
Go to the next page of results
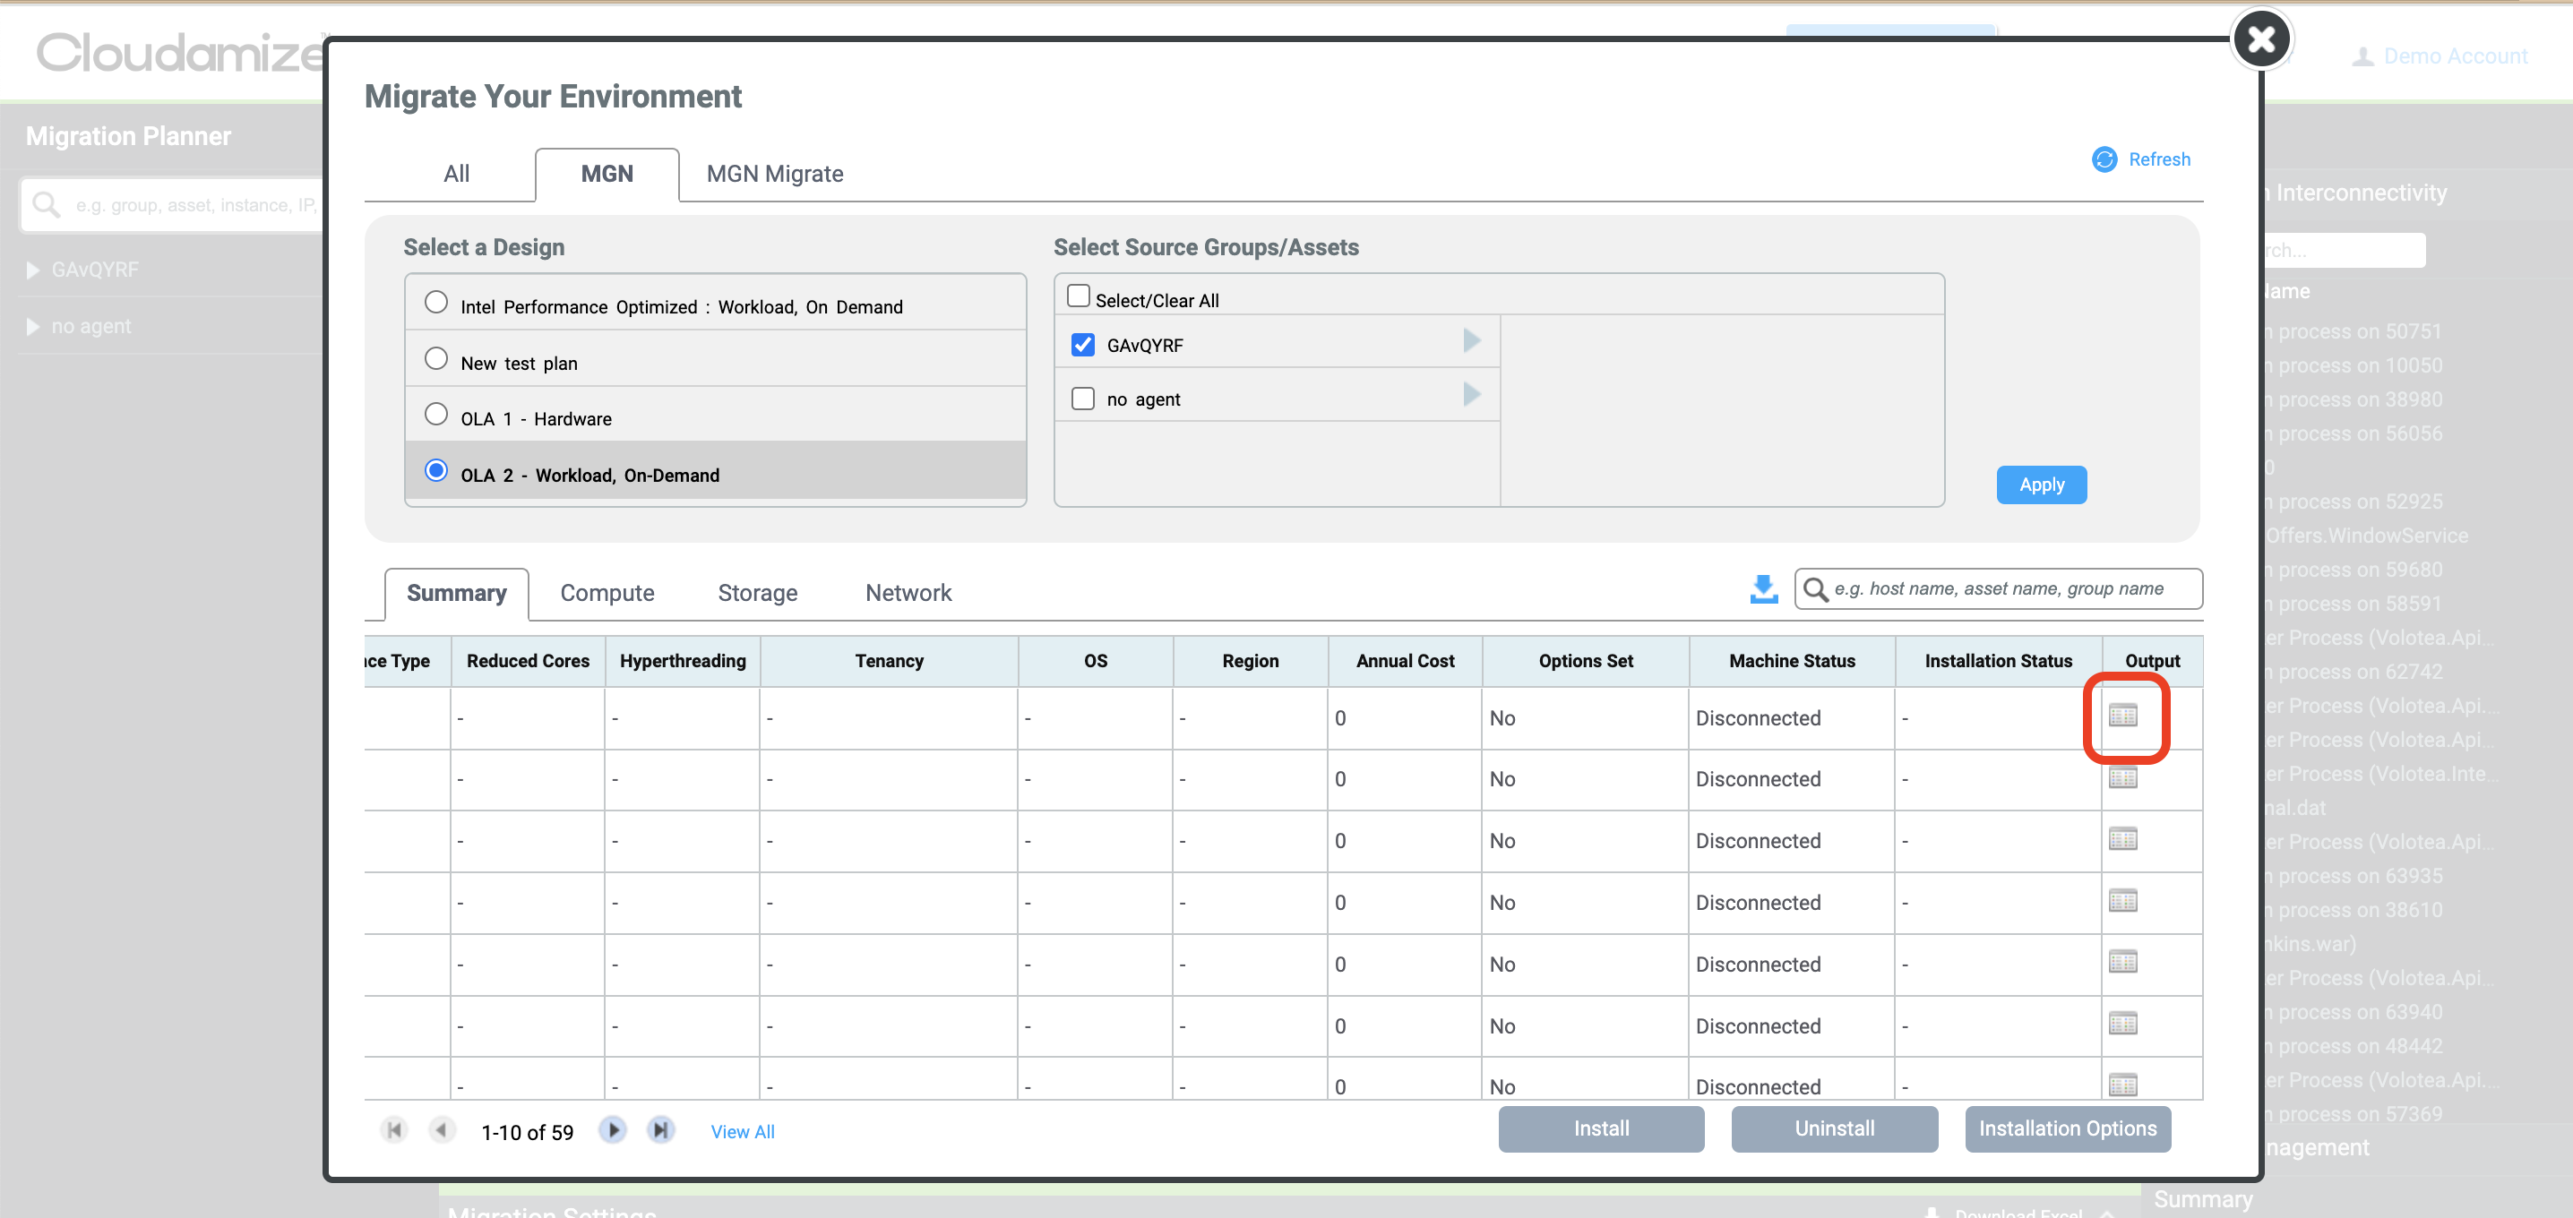[x=612, y=1130]
